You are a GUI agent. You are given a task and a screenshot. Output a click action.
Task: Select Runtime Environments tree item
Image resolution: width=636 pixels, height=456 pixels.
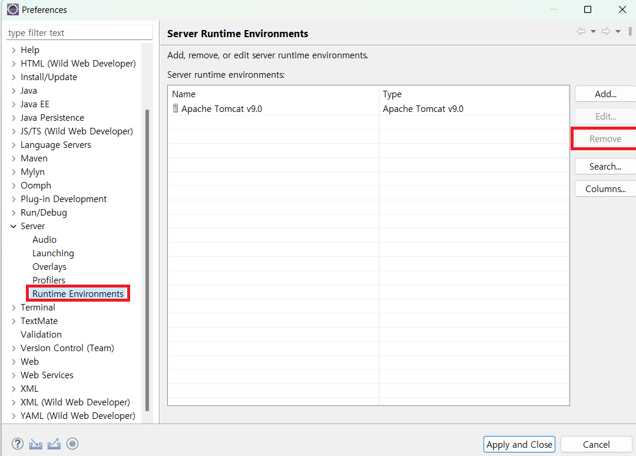click(78, 294)
